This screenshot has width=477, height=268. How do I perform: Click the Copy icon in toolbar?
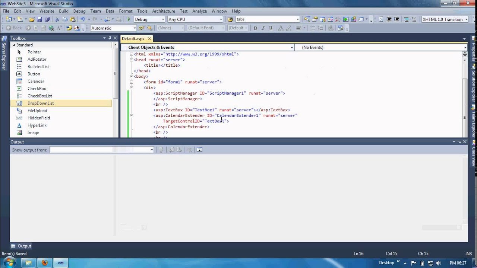click(x=65, y=19)
